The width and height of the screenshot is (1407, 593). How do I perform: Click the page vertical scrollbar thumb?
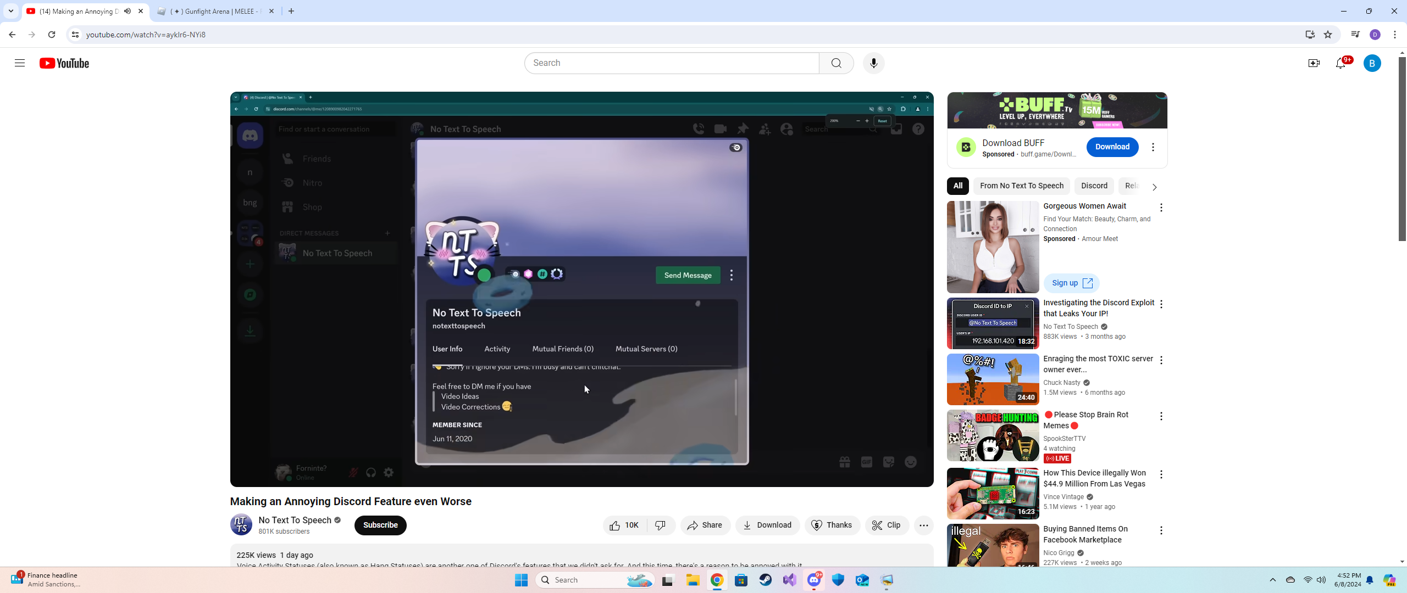[x=1402, y=148]
